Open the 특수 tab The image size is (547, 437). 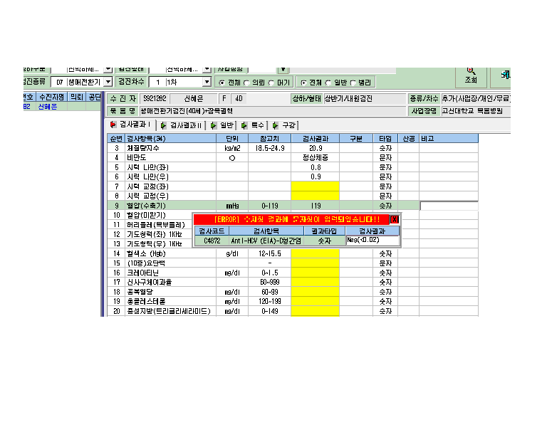point(254,125)
